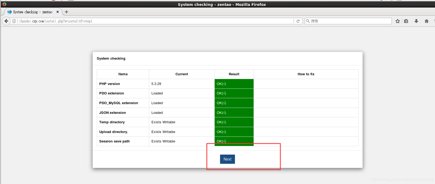Click 'Loaded' in the JSON extension row
435x184 pixels.
[157, 113]
